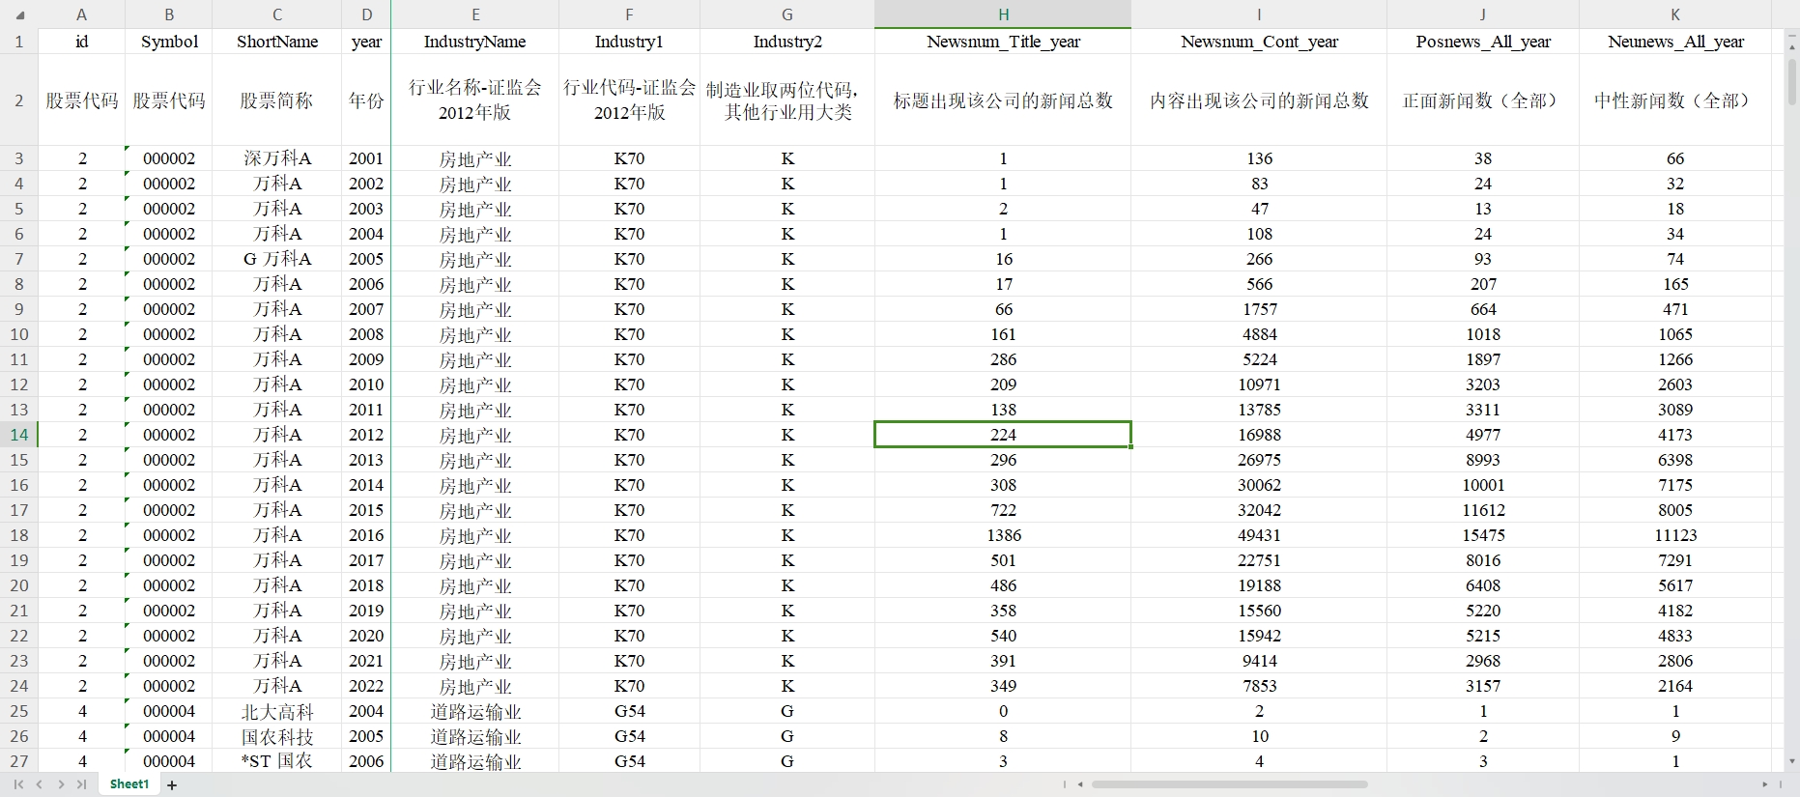Image resolution: width=1800 pixels, height=797 pixels.
Task: Click the cell with value 16988
Action: (x=1259, y=435)
